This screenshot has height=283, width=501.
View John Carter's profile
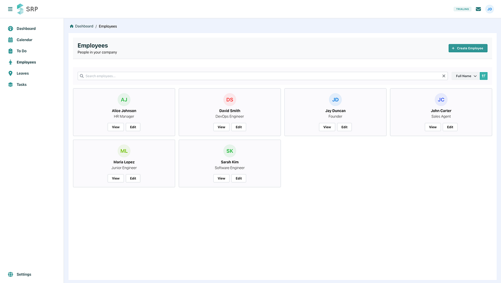pos(433,127)
